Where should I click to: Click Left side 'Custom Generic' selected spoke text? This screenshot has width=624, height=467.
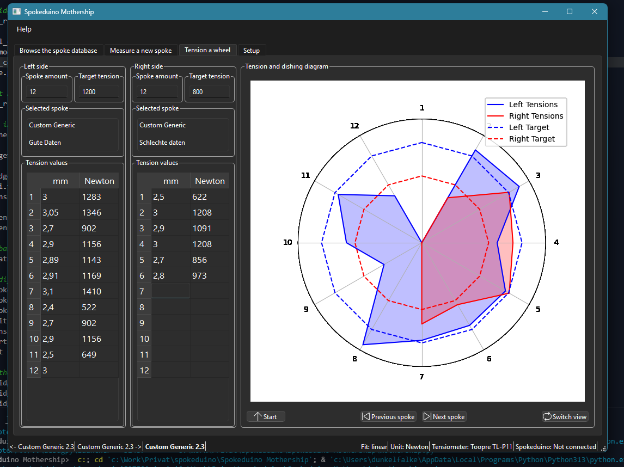52,125
